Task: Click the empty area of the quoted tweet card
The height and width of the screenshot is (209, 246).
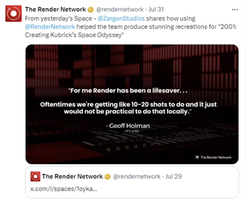Action: pos(171,189)
